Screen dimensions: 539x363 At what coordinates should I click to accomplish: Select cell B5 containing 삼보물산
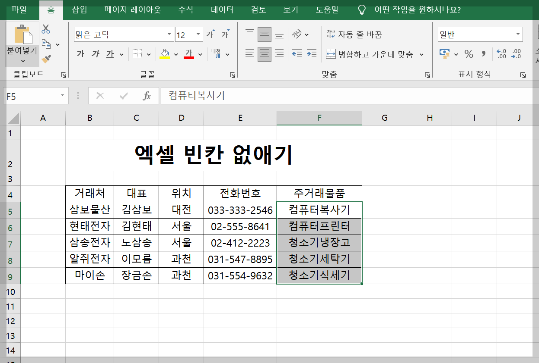pyautogui.click(x=89, y=210)
